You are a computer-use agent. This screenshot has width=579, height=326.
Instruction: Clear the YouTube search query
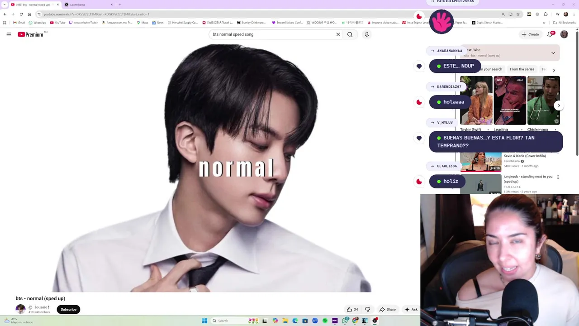(x=338, y=34)
